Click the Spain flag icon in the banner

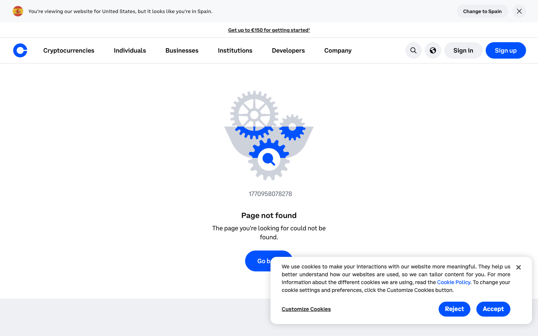pos(18,11)
